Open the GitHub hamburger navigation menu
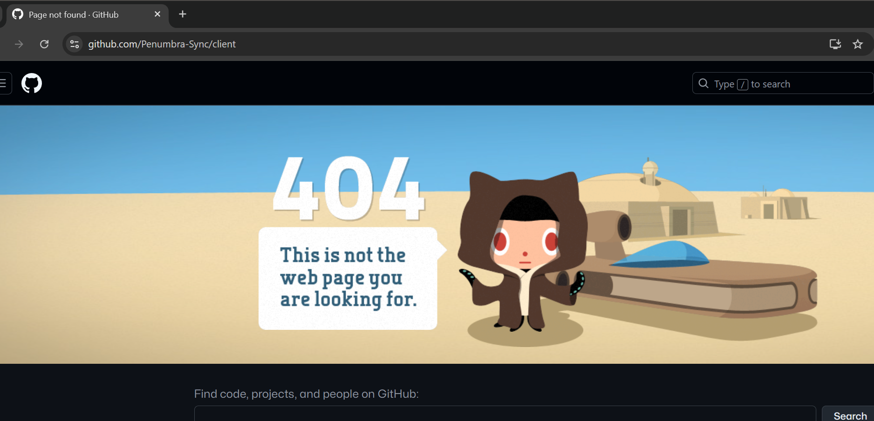Viewport: 874px width, 421px height. (4, 83)
